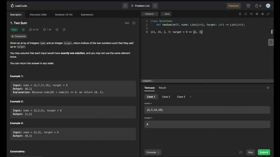Viewport: 280px width, 157px height.
Task: Expand the editor to fullscreen
Action: [268, 14]
